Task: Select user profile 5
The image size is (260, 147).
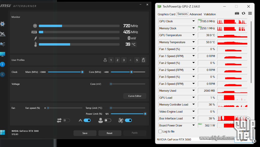Action: point(137,60)
